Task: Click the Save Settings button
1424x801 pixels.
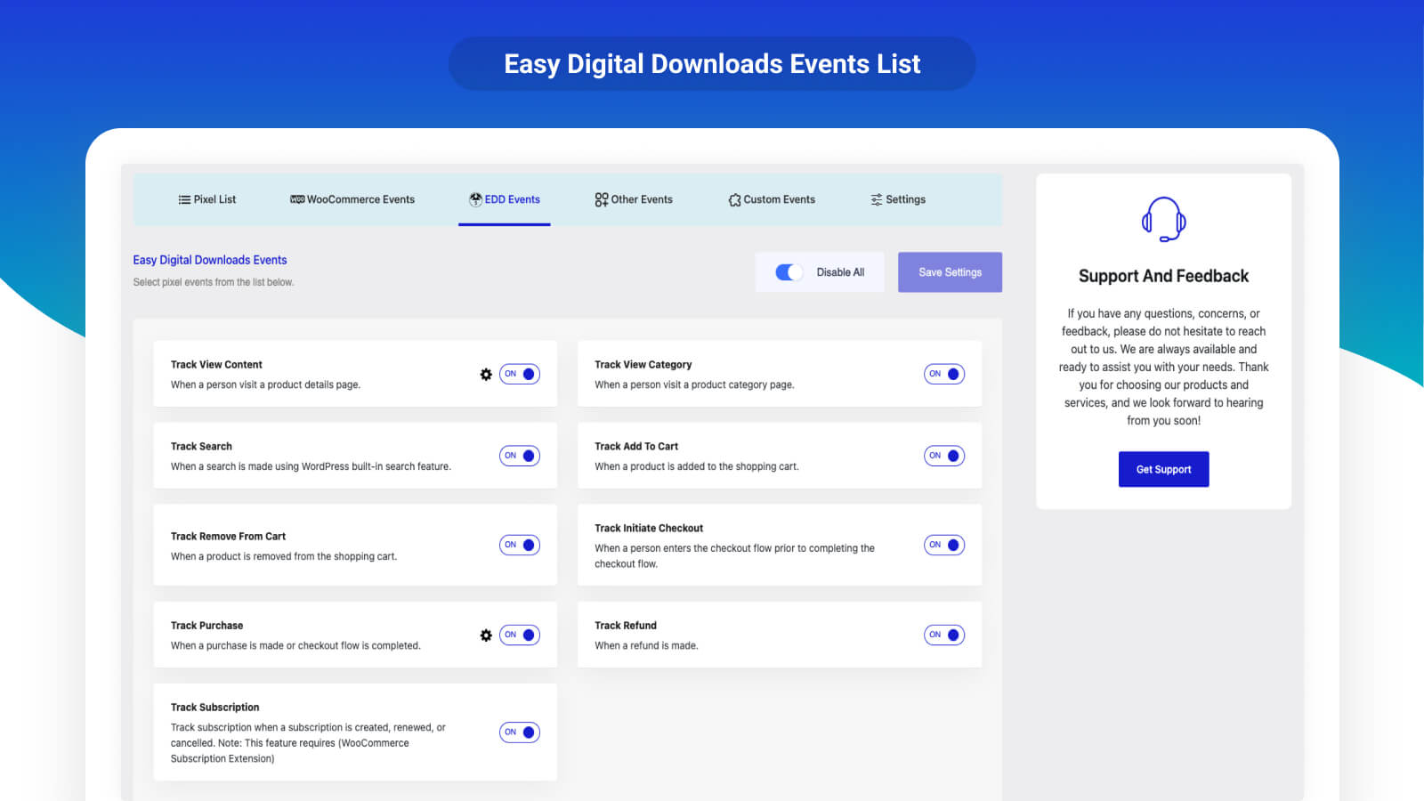Action: tap(950, 272)
